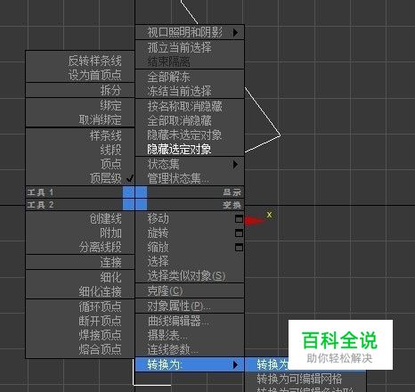The height and width of the screenshot is (392, 415).
Task: Click the 工具 1 quad header
Action: [x=40, y=192]
